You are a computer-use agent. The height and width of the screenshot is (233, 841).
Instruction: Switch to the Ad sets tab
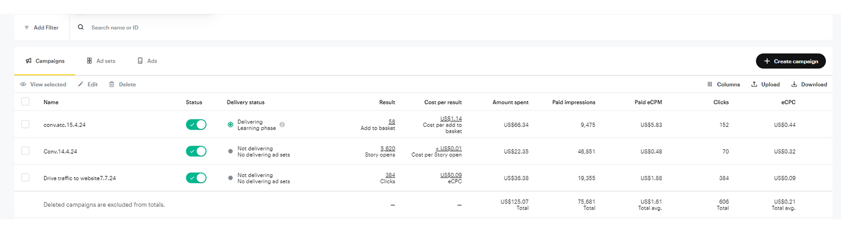pos(101,61)
